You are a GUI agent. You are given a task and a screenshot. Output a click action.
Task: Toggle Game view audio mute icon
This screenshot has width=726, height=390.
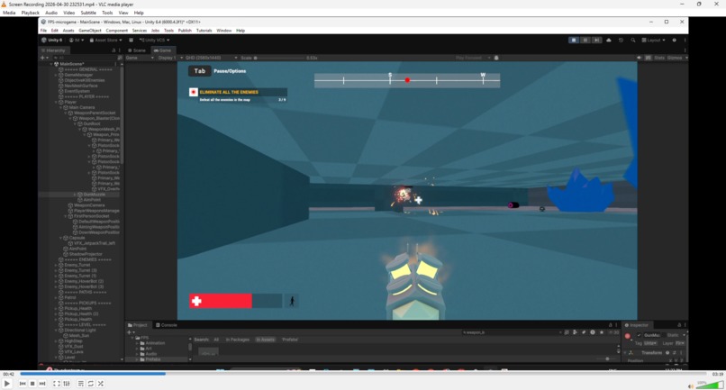click(x=640, y=58)
